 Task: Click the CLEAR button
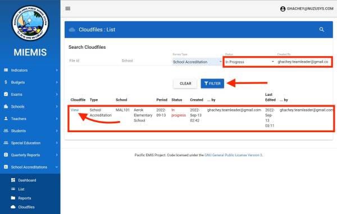pos(185,83)
